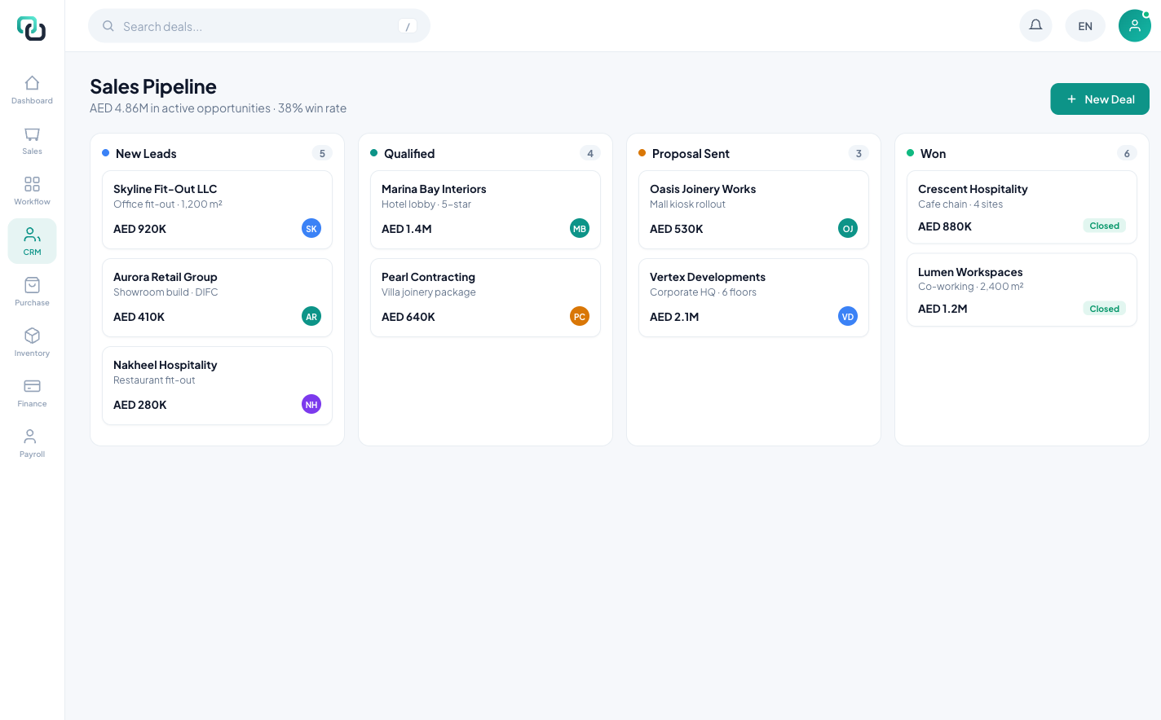Open the Finance section
1161x720 pixels.
pyautogui.click(x=32, y=393)
